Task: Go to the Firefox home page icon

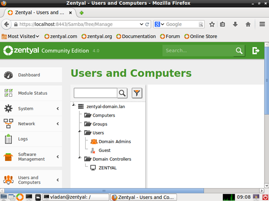Action: (x=248, y=24)
